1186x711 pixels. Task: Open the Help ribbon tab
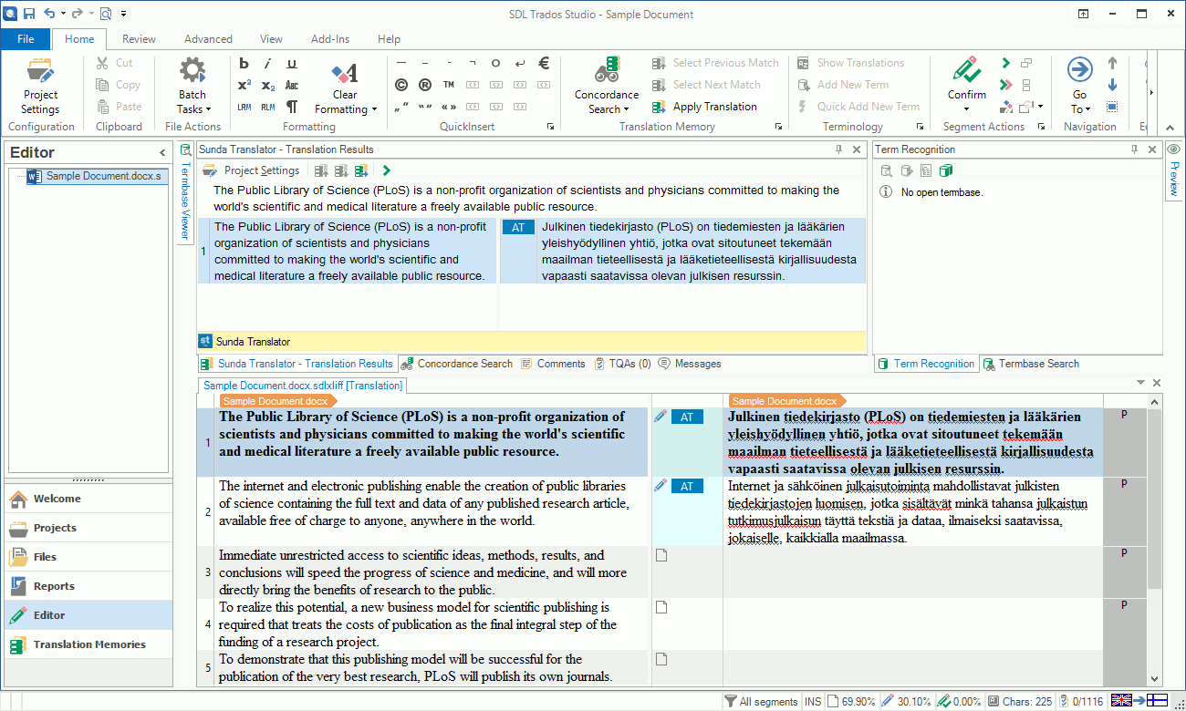(390, 39)
